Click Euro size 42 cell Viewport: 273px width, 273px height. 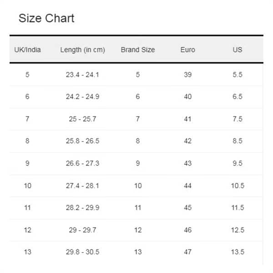(x=187, y=141)
